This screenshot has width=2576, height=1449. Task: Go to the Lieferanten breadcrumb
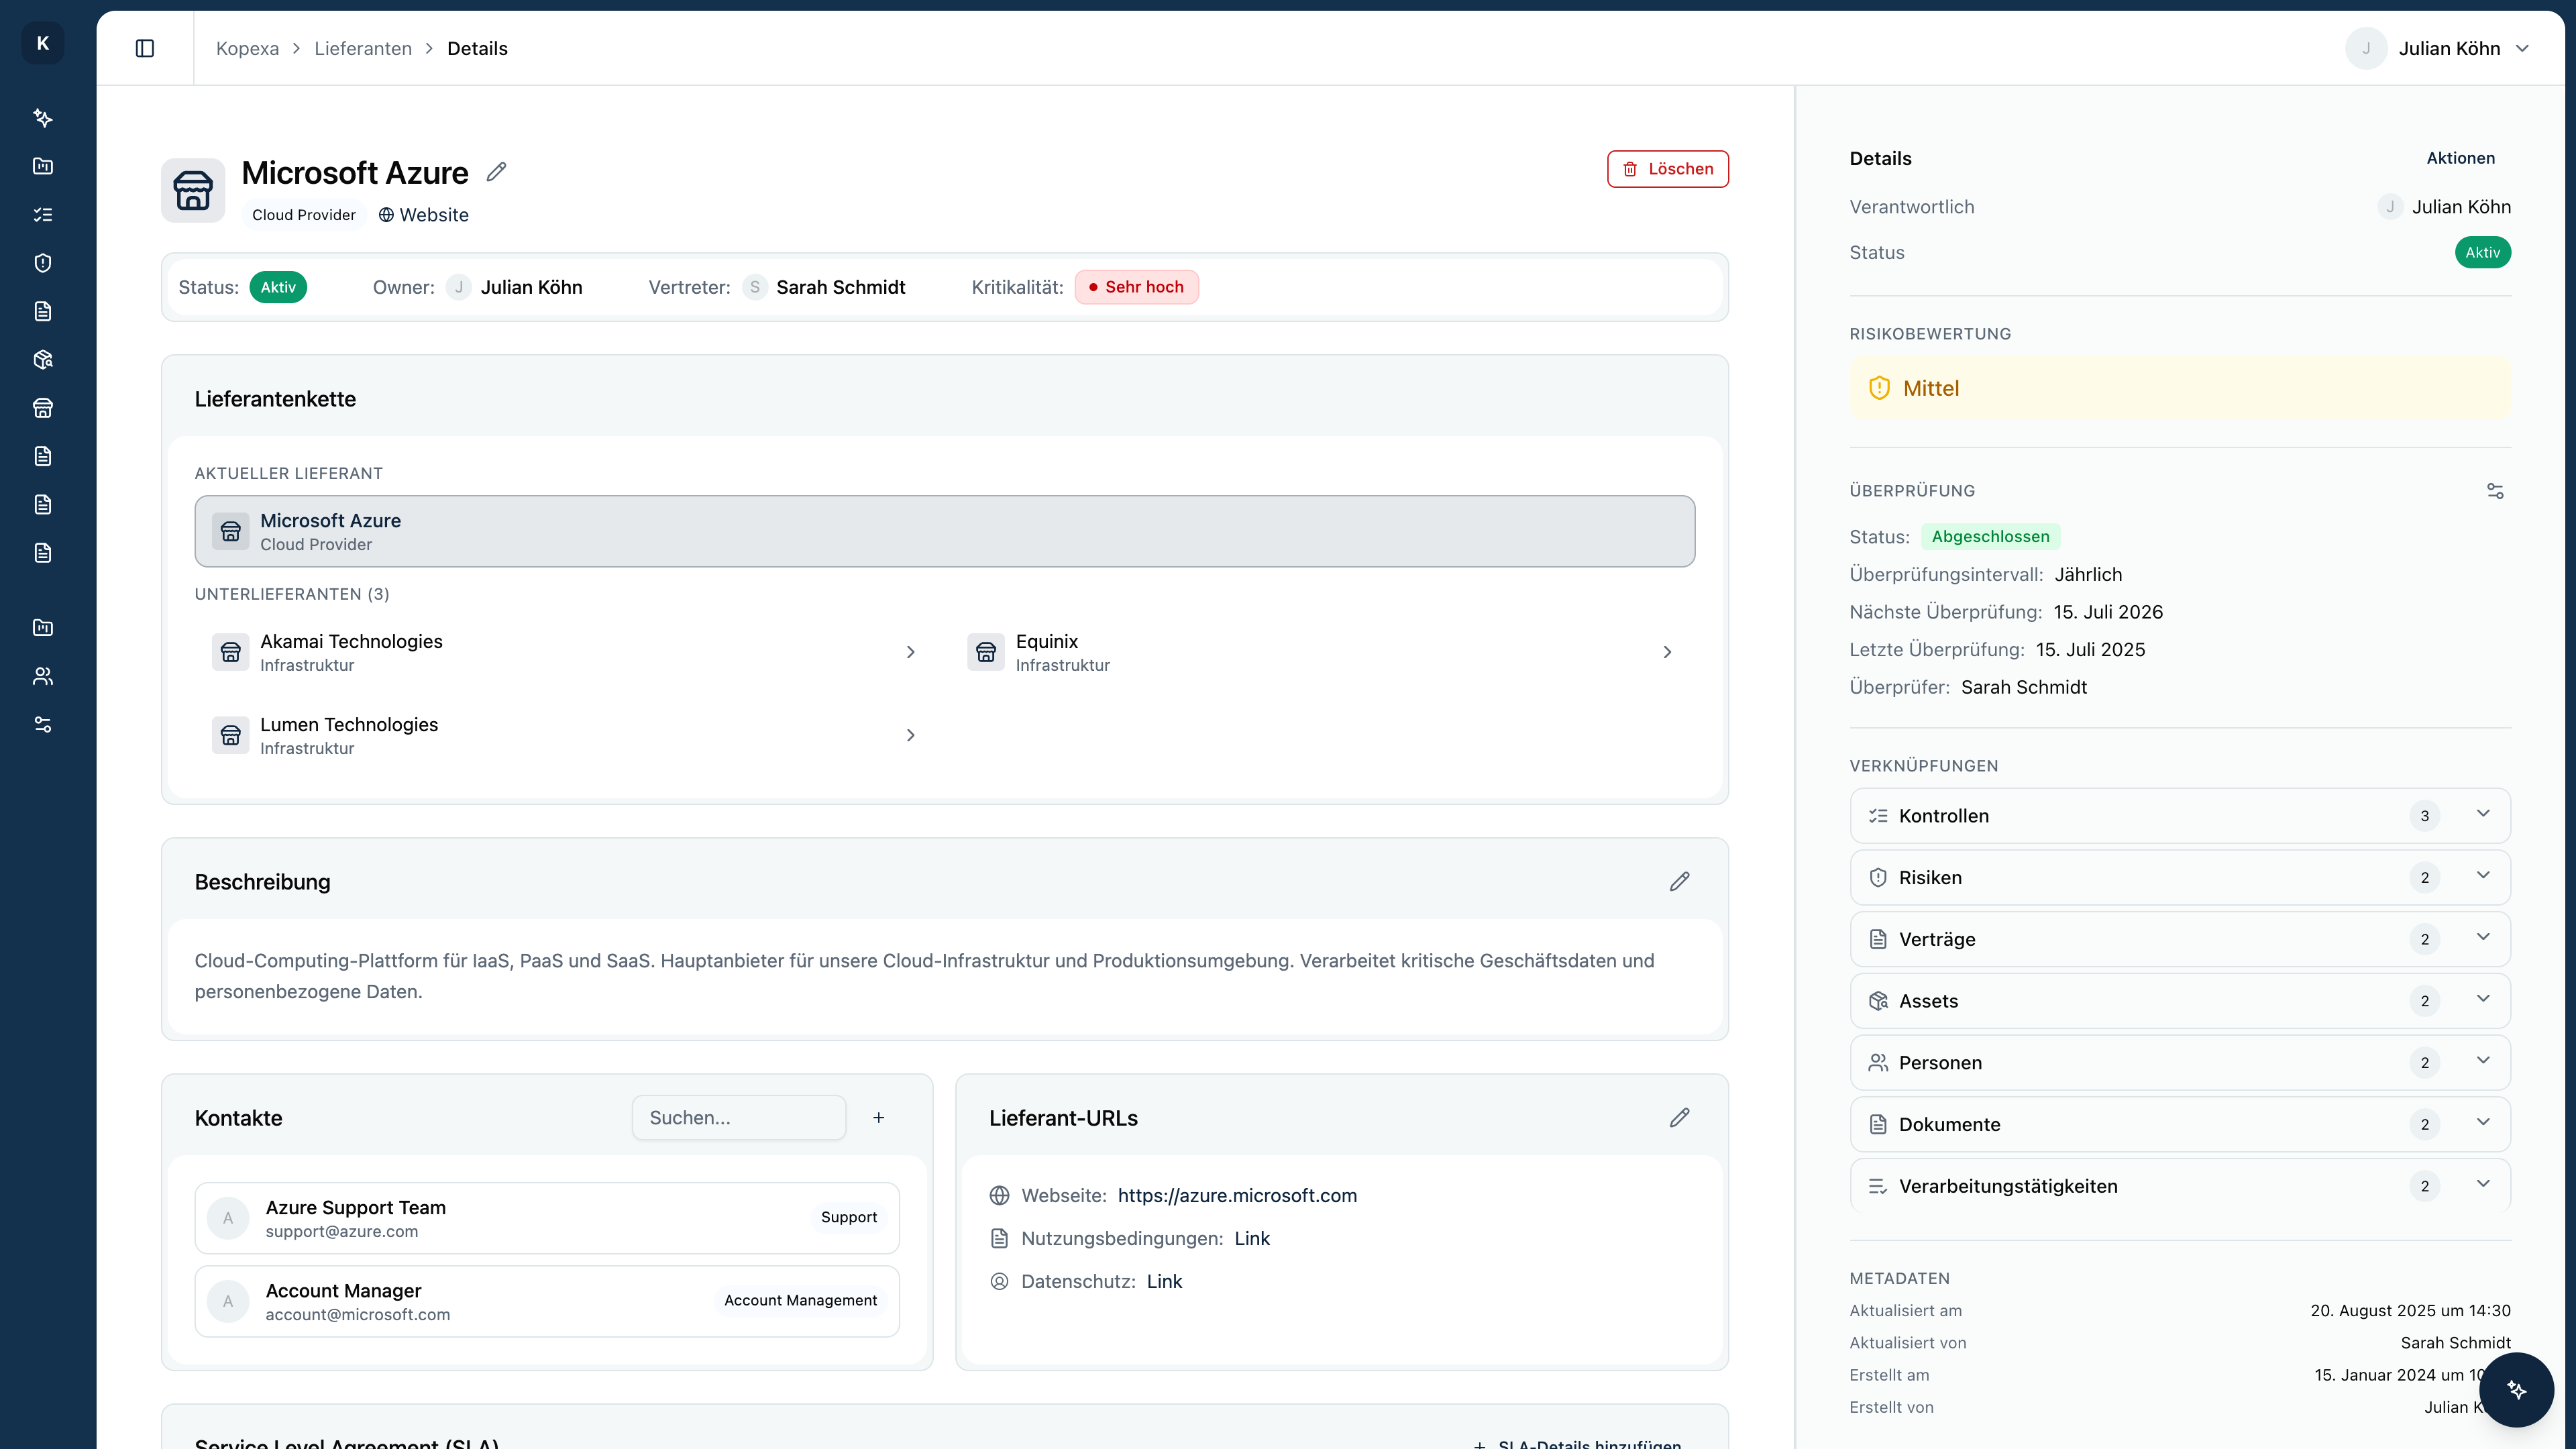[363, 48]
